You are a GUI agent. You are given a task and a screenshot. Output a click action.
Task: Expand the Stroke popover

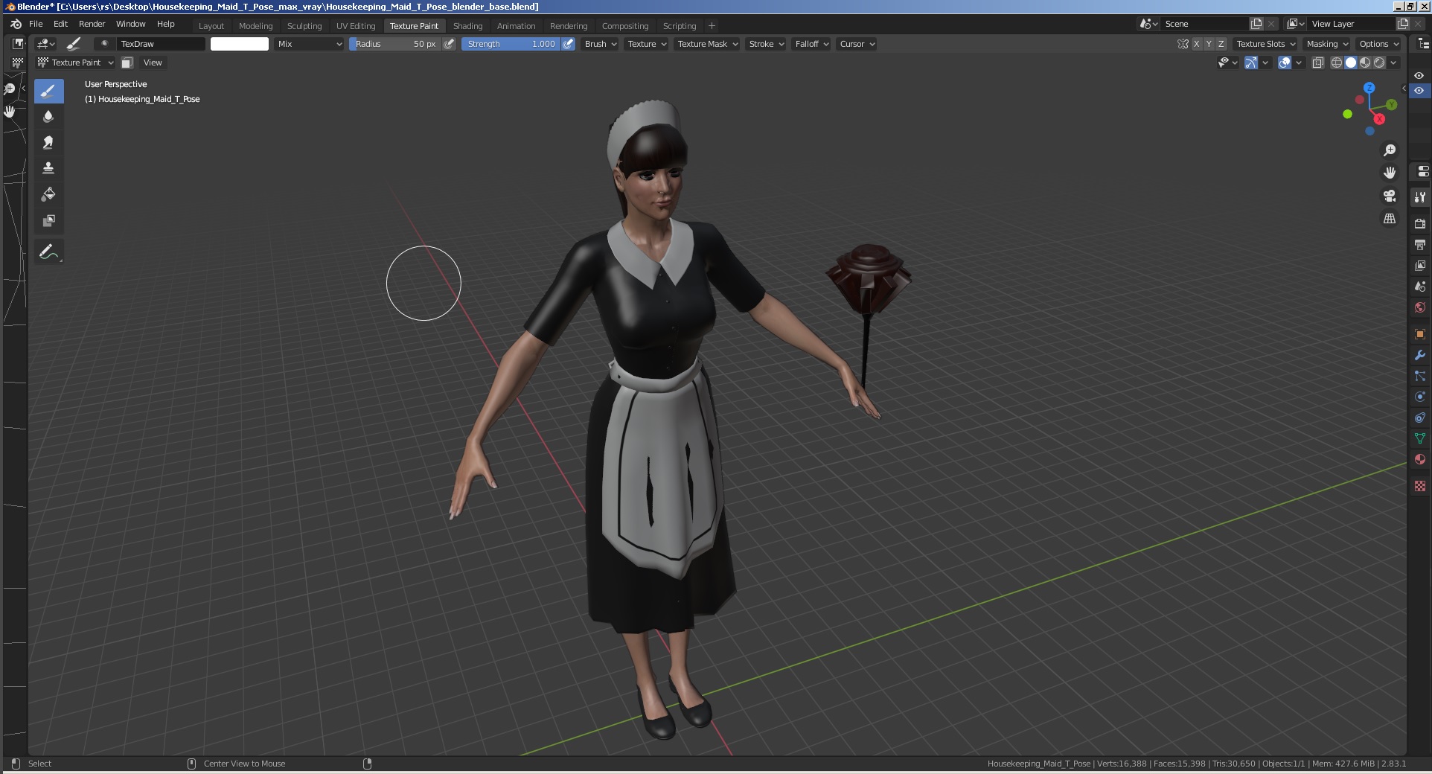767,44
